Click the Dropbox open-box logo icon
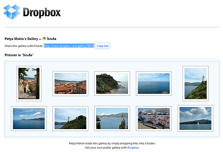This screenshot has height=152, width=223. 12,12
